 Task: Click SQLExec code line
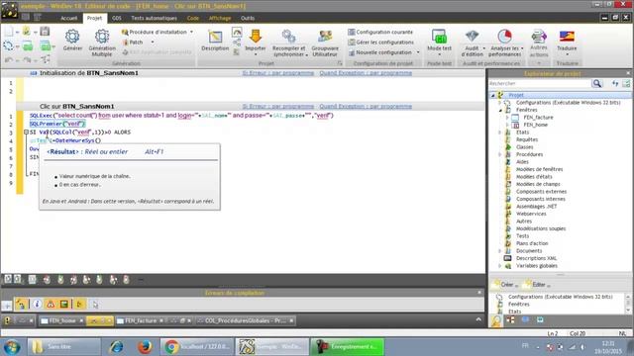pyautogui.click(x=181, y=116)
